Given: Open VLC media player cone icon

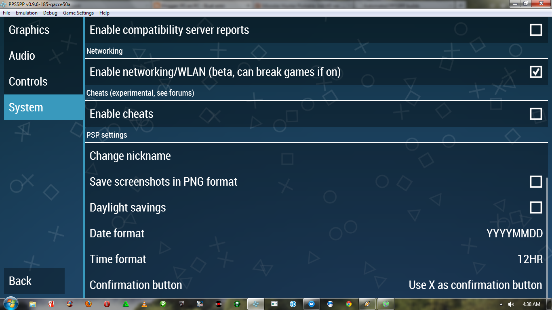Looking at the screenshot, I should pyautogui.click(x=144, y=304).
